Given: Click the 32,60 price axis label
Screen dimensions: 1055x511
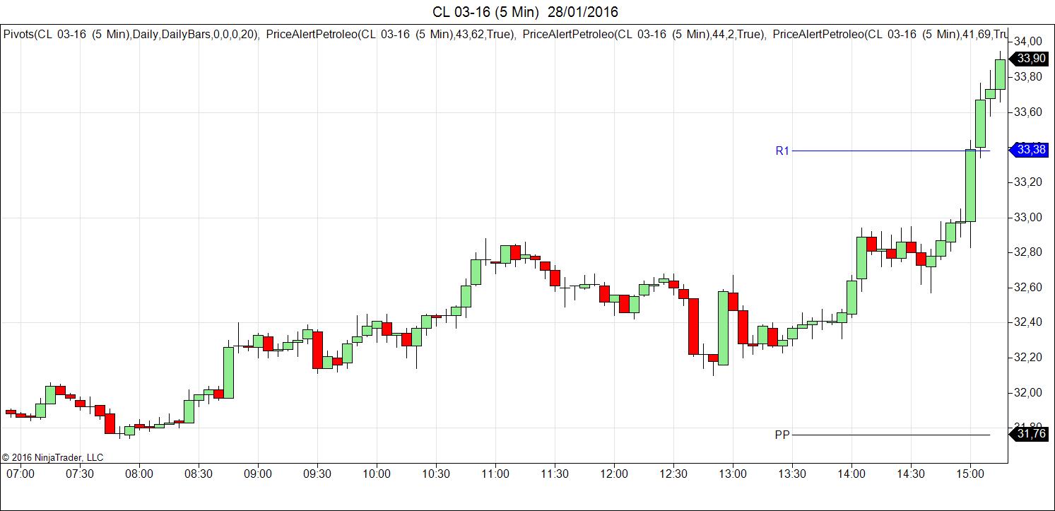Looking at the screenshot, I should [x=1028, y=287].
